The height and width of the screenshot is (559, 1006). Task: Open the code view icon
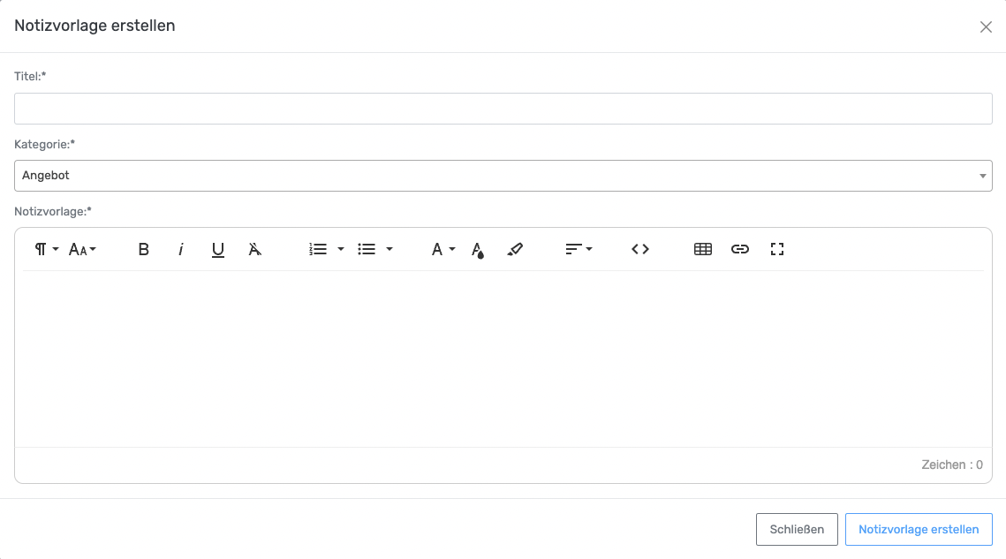tap(640, 250)
